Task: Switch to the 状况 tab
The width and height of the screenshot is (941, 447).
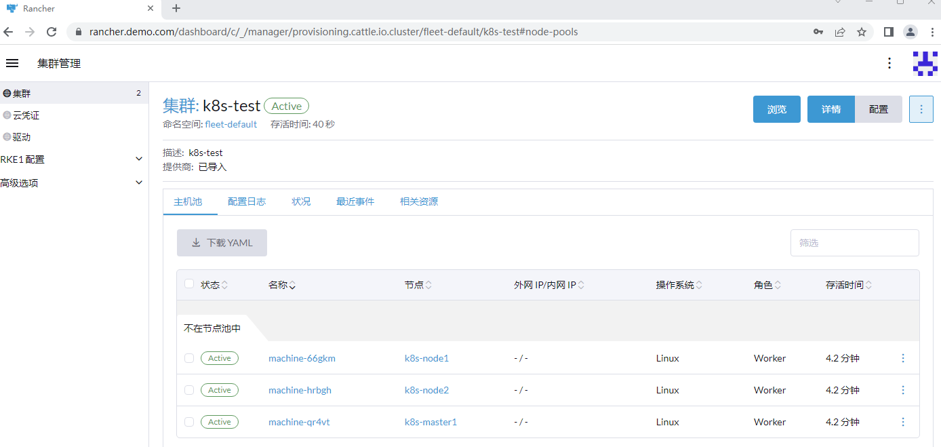Action: click(x=301, y=201)
